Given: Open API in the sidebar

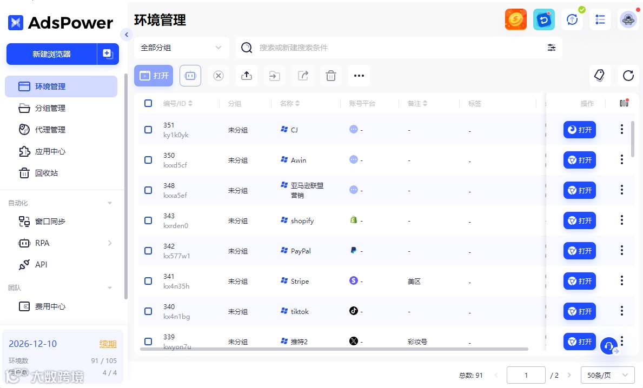Looking at the screenshot, I should (x=61, y=265).
